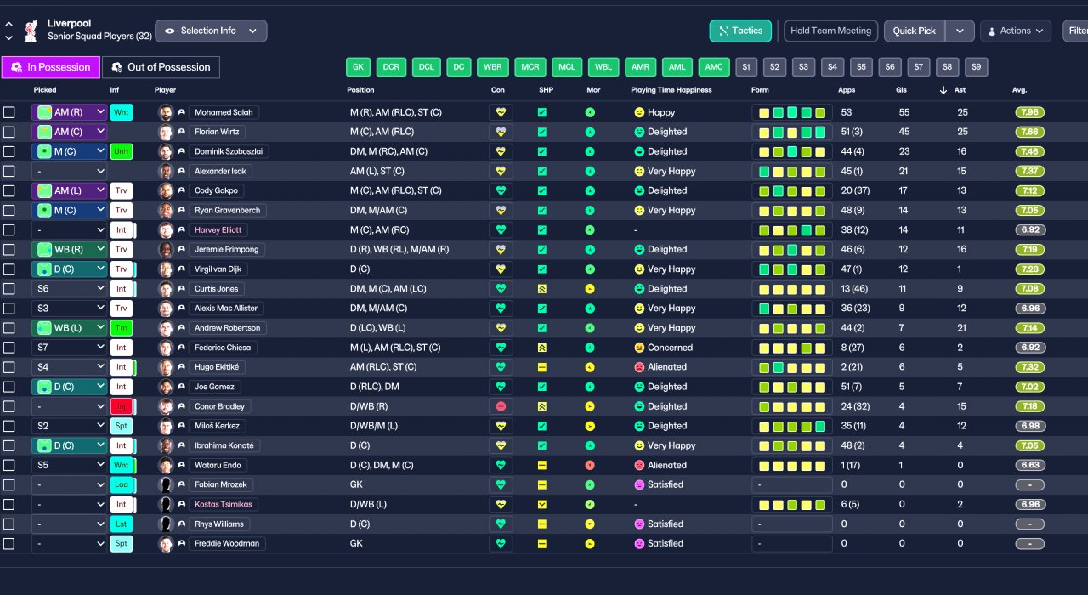Open the Tactics button
This screenshot has width=1088, height=595.
(x=740, y=31)
